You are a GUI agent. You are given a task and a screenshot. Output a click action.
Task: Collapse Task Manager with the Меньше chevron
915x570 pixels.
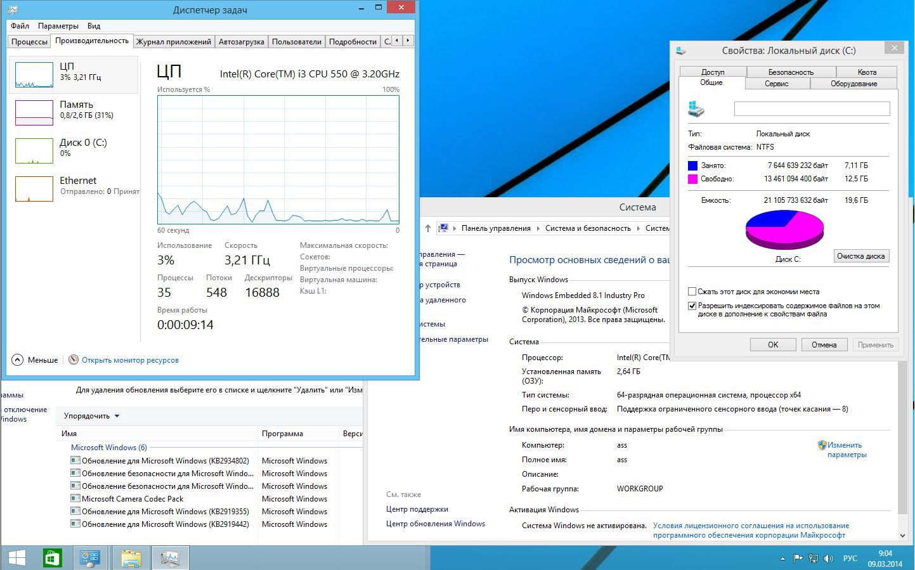click(17, 359)
